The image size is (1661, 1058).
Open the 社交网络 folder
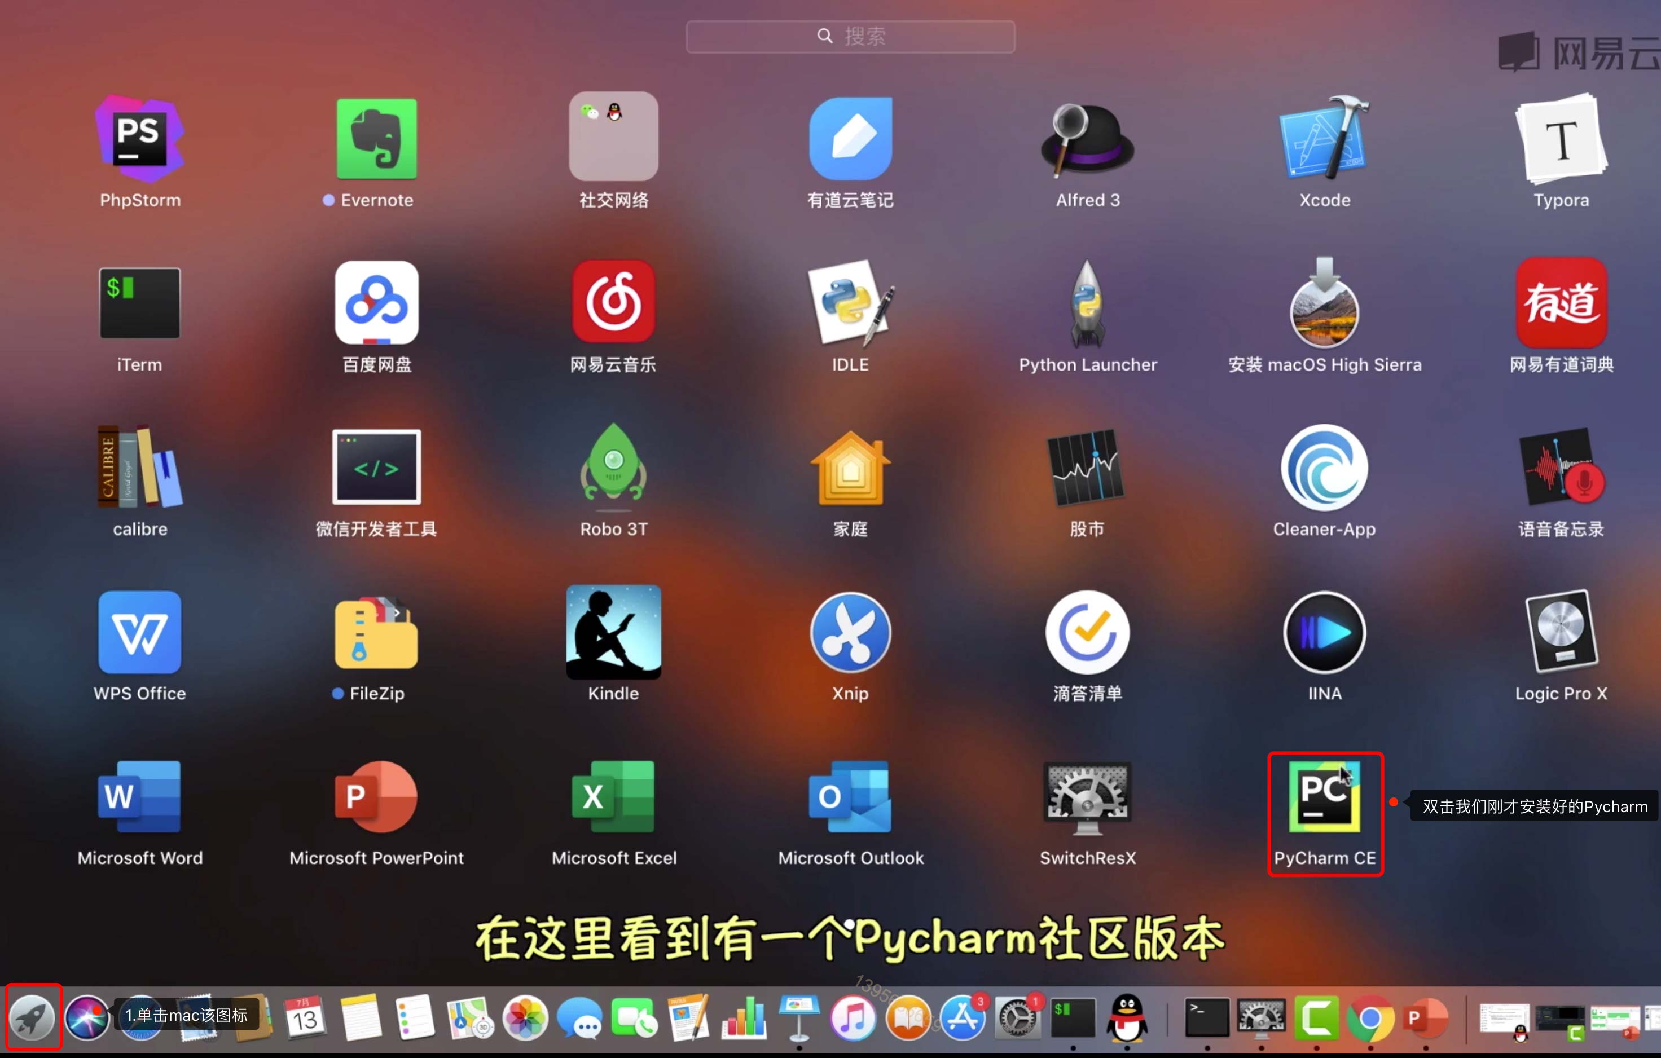click(613, 136)
